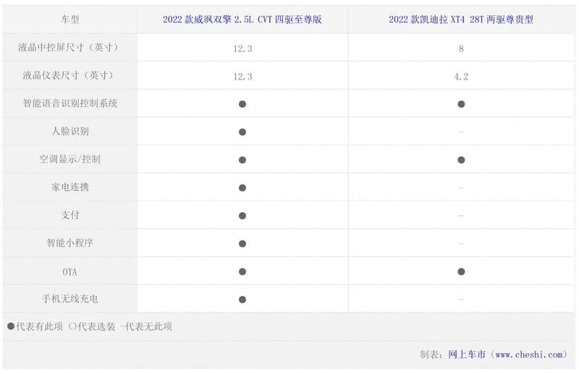The image size is (579, 374).
Task: Select the 液晶中控屏尺寸（英寸） row label
Action: pyautogui.click(x=69, y=47)
